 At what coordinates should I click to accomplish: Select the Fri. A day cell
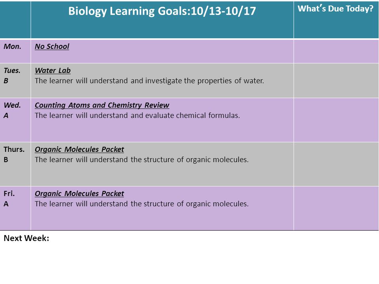15,208
